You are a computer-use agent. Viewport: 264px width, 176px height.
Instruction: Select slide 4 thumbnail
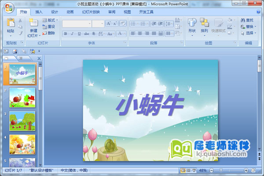point(22,144)
